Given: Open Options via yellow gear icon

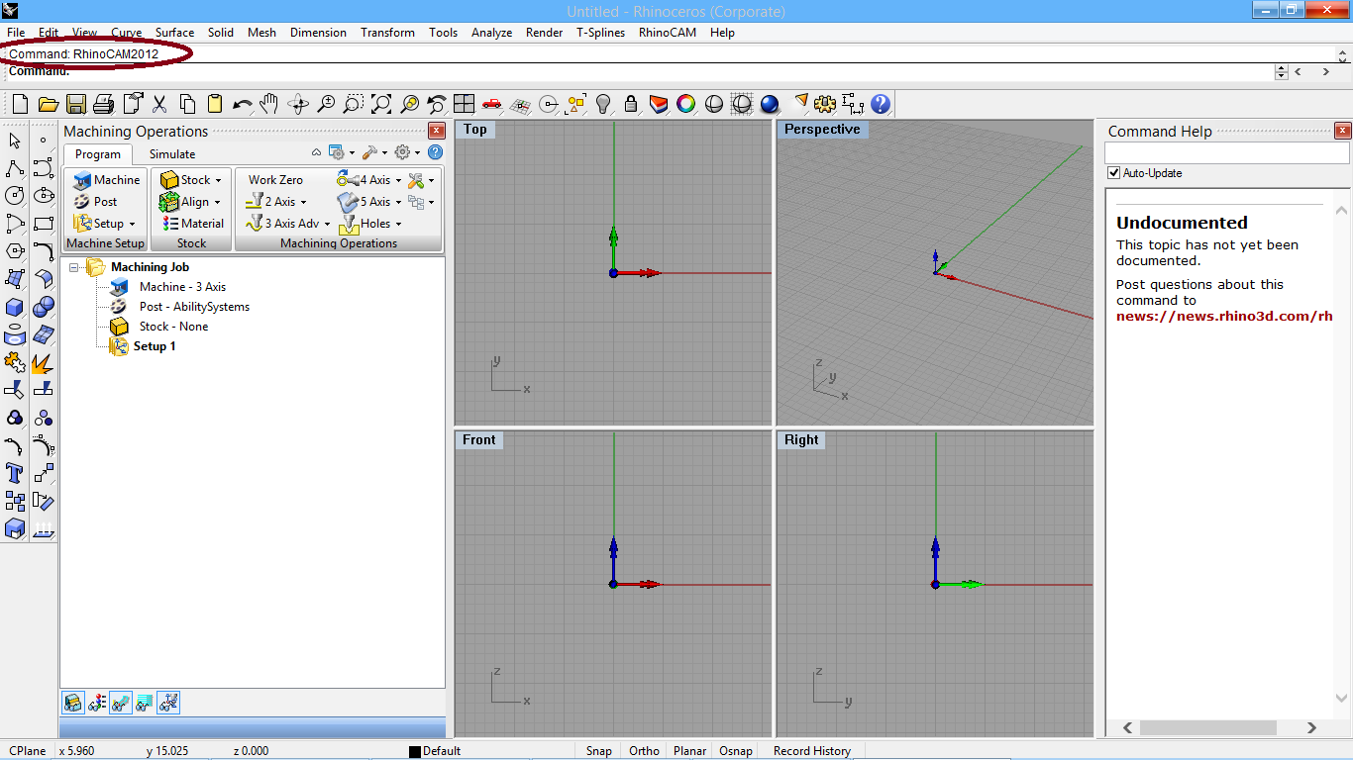Looking at the screenshot, I should (825, 104).
